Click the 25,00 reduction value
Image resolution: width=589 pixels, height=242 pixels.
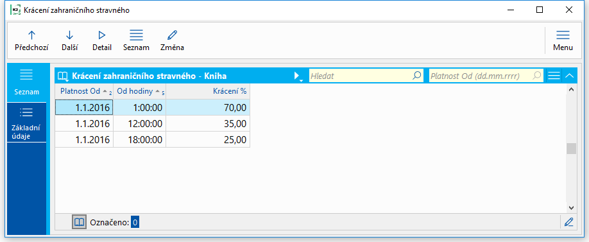pyautogui.click(x=208, y=140)
